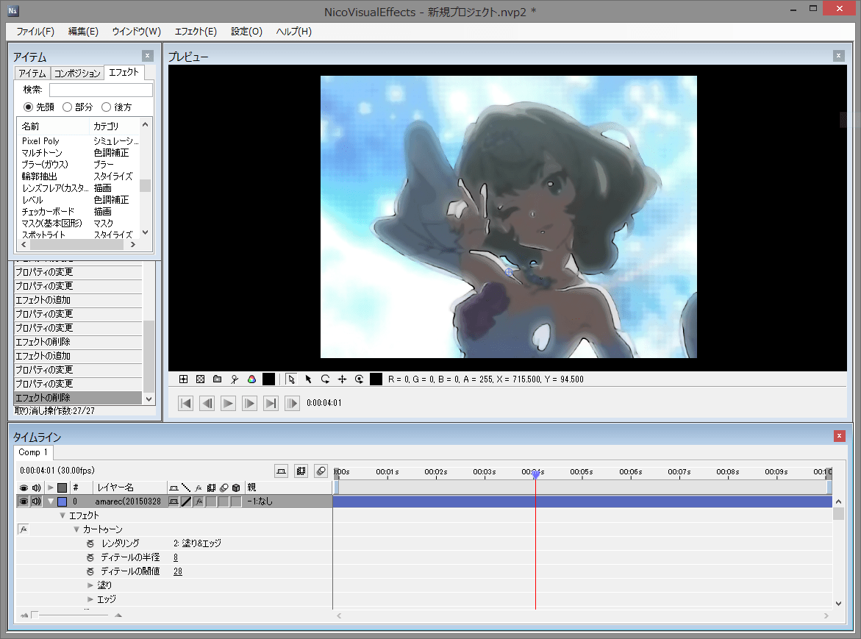Click the RAM preview playback button
861x639 pixels.
(x=292, y=404)
